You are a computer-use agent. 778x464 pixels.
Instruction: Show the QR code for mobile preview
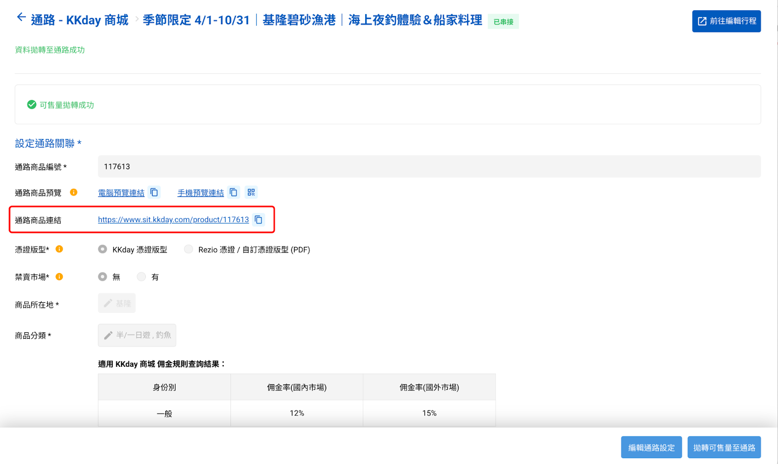coord(251,192)
